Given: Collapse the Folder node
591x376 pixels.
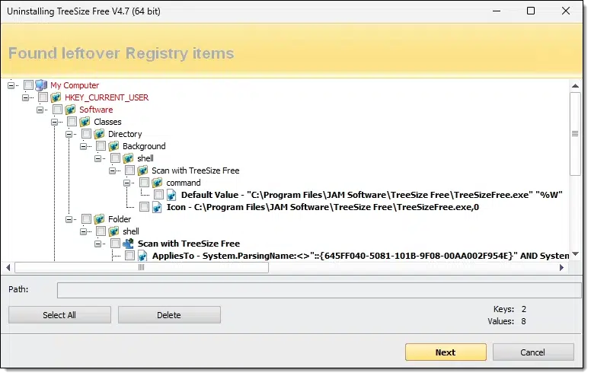Looking at the screenshot, I should [69, 219].
